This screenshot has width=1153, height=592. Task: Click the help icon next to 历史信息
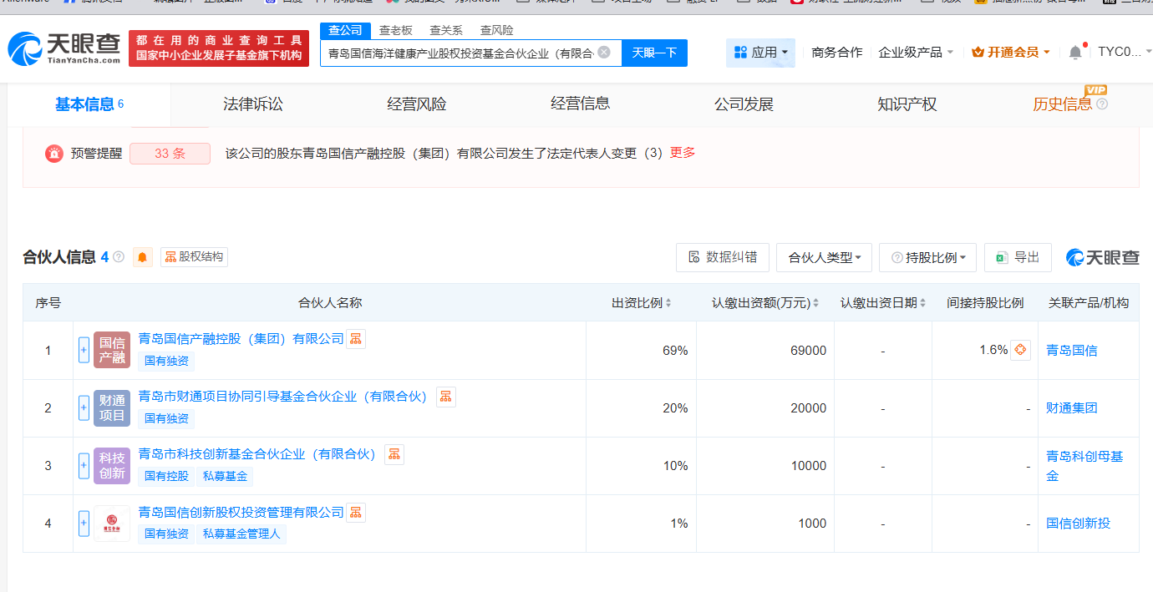point(1102,104)
